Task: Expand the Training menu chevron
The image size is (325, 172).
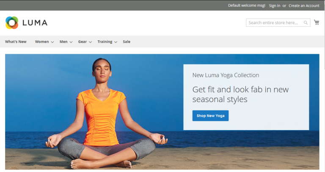Action: (x=116, y=42)
